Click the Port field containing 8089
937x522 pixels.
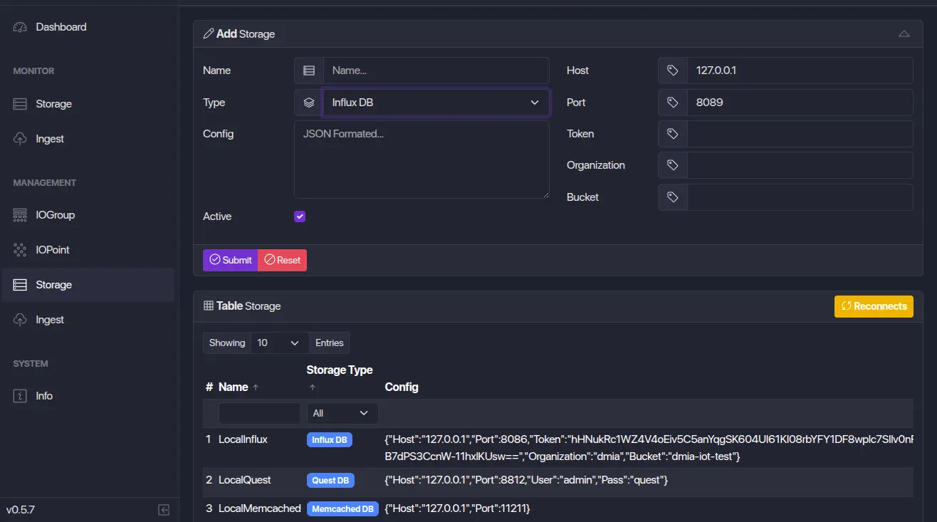(800, 103)
